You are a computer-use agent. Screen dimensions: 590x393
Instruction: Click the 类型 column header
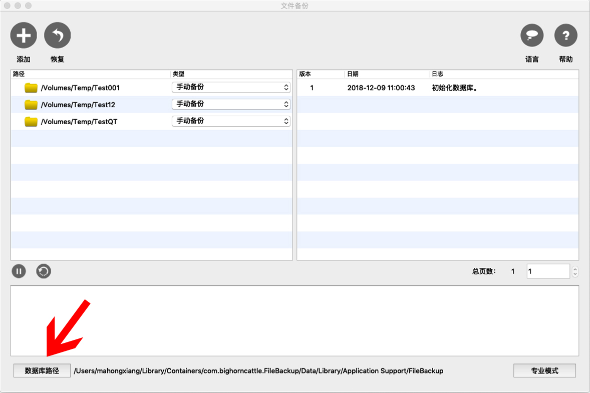(x=231, y=74)
